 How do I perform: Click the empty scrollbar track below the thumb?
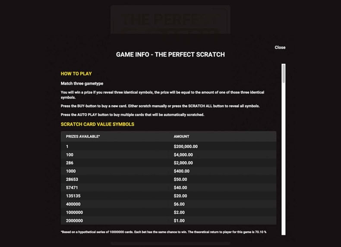tap(283, 159)
